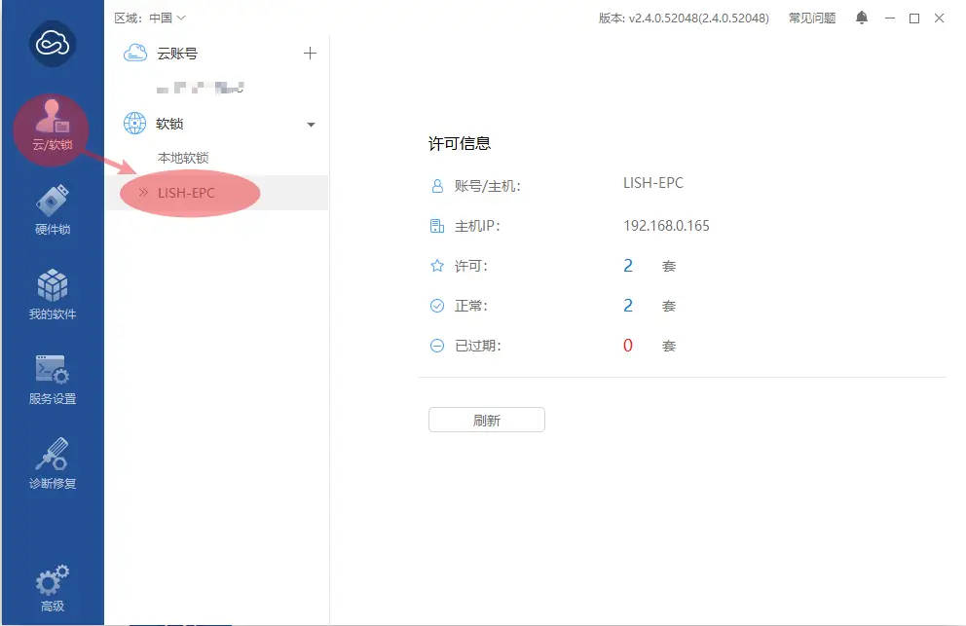Click the 已过期 expired count 0
The height and width of the screenshot is (626, 966).
(628, 346)
